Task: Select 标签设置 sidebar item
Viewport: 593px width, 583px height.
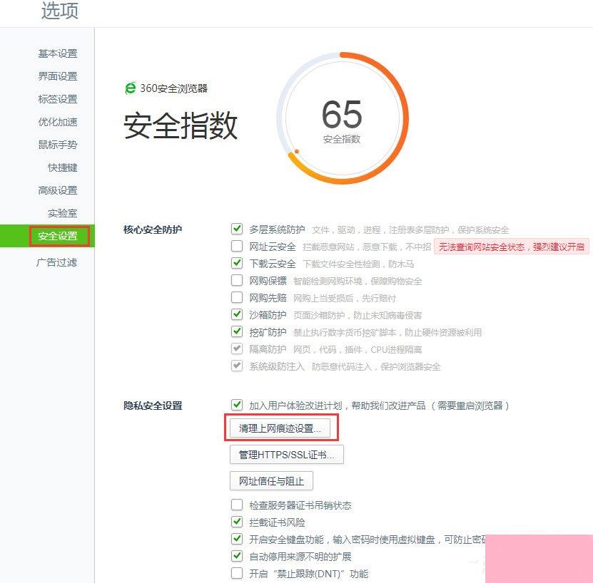Action: pos(58,99)
